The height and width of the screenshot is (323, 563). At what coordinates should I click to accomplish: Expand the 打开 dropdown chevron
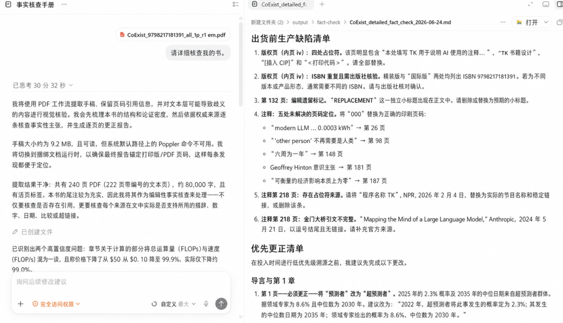[x=546, y=22]
